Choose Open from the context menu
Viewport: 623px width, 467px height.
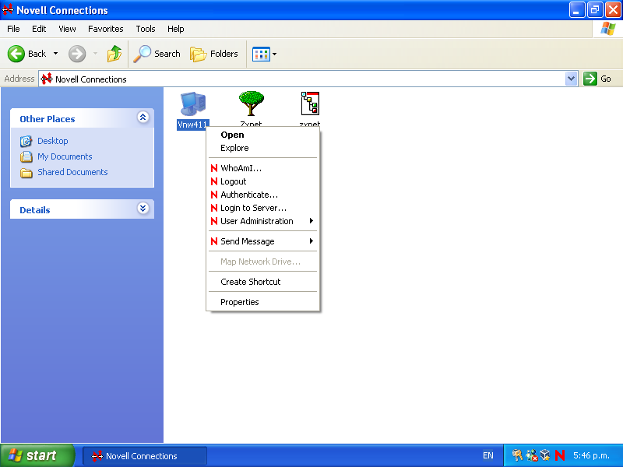262,135
